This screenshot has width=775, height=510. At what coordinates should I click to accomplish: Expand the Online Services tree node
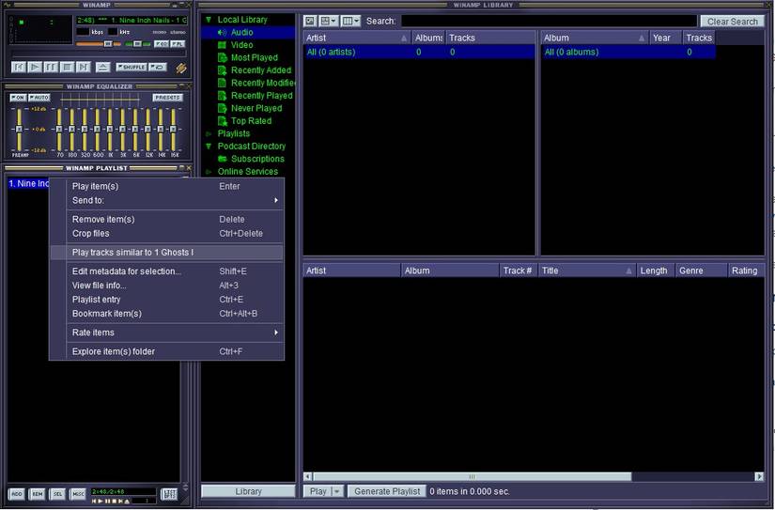(209, 172)
